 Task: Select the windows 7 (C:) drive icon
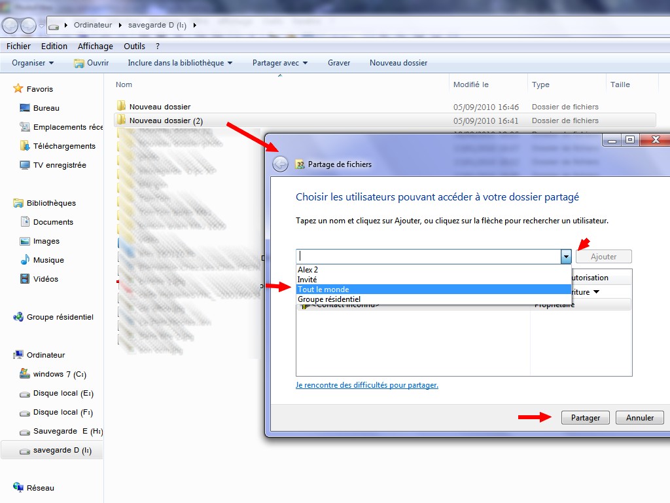tap(25, 374)
